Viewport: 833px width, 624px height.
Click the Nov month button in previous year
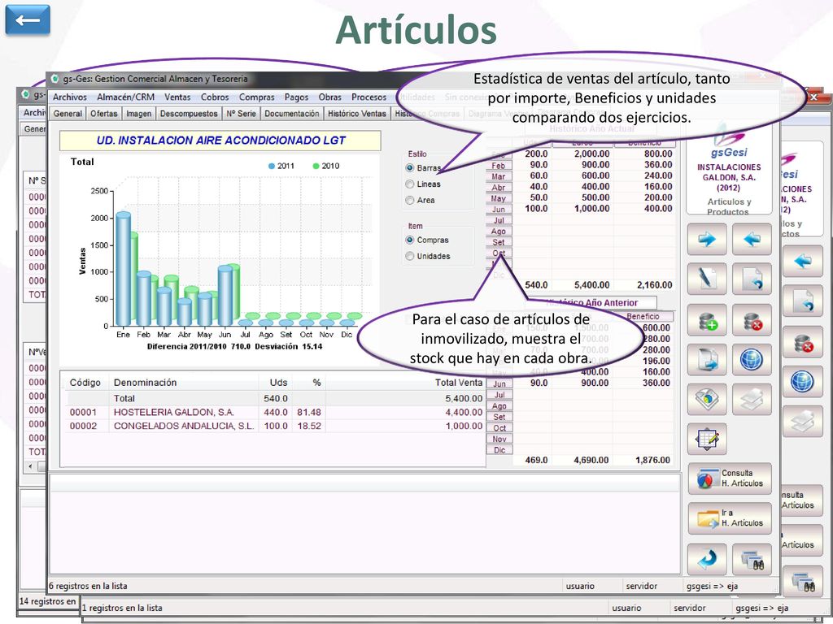tap(499, 439)
